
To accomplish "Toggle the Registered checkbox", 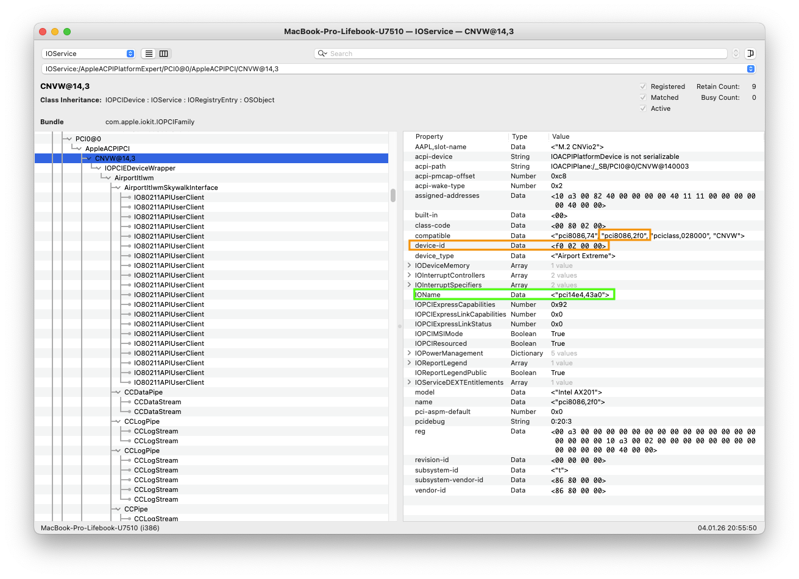I will coord(643,86).
